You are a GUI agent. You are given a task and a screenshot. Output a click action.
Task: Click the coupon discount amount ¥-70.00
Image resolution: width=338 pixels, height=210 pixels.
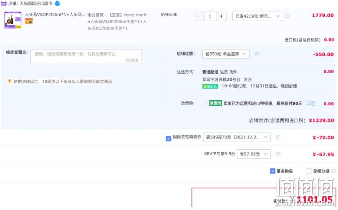click(323, 138)
